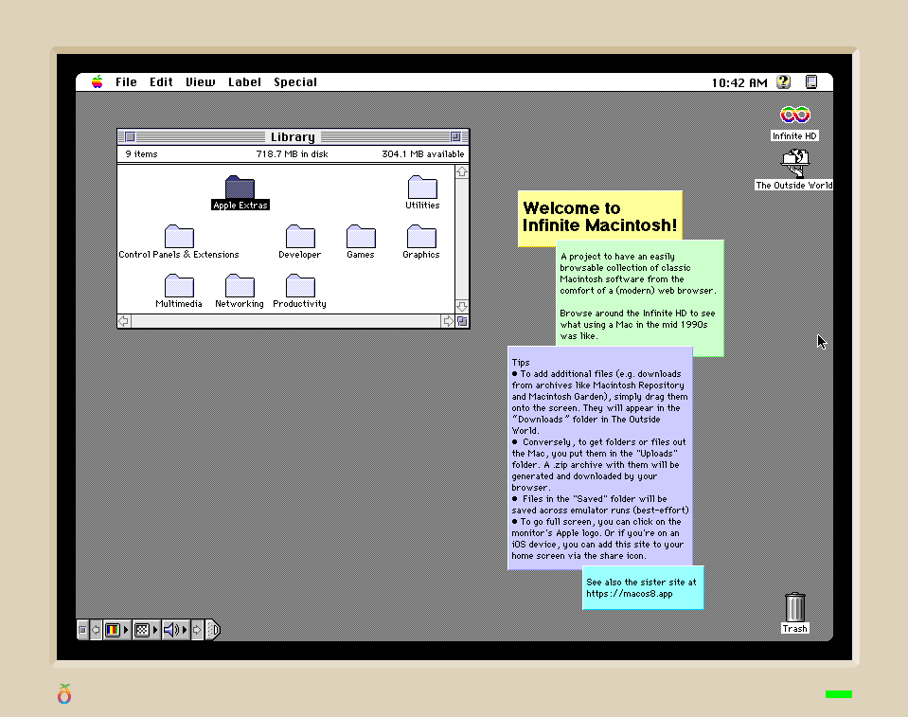Click the Library window up scroll arrow
The height and width of the screenshot is (717, 908).
461,172
